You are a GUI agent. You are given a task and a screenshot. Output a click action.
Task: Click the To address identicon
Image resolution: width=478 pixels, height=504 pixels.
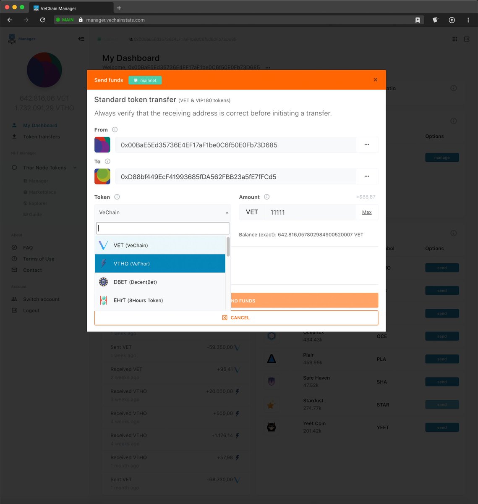tap(102, 177)
